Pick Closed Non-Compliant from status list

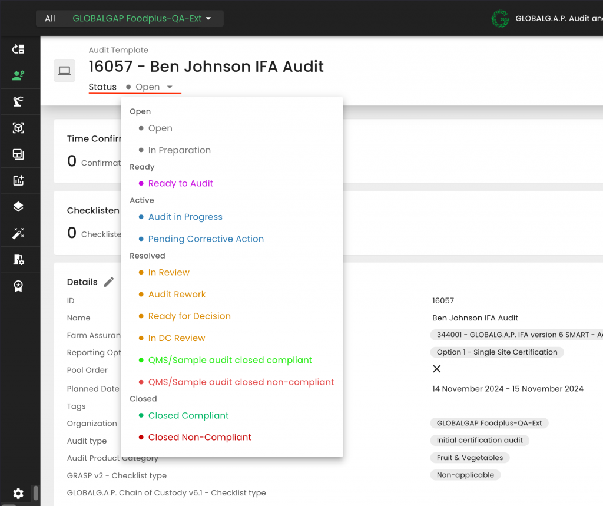(x=200, y=437)
